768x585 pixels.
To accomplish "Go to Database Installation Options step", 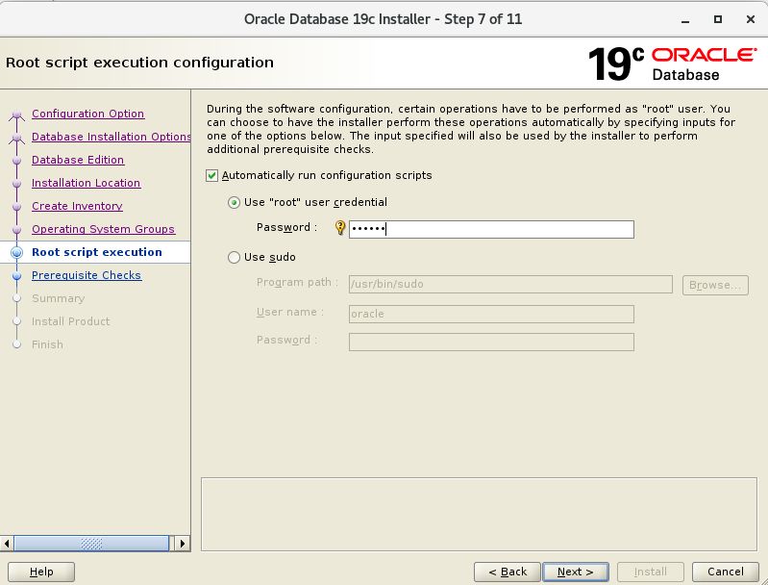I will pyautogui.click(x=111, y=137).
